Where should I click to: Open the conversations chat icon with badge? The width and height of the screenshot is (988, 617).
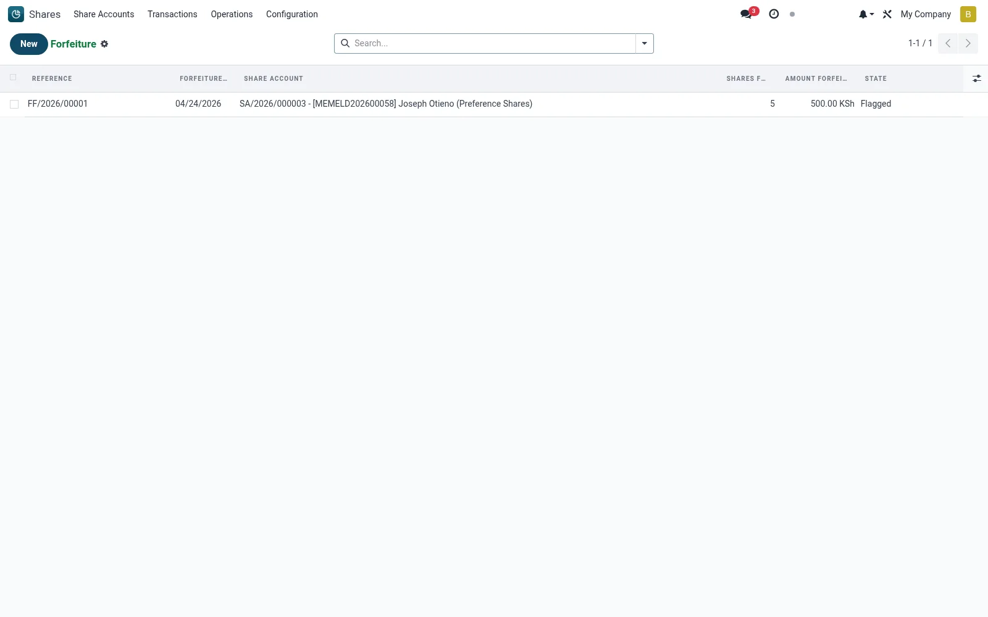(747, 14)
